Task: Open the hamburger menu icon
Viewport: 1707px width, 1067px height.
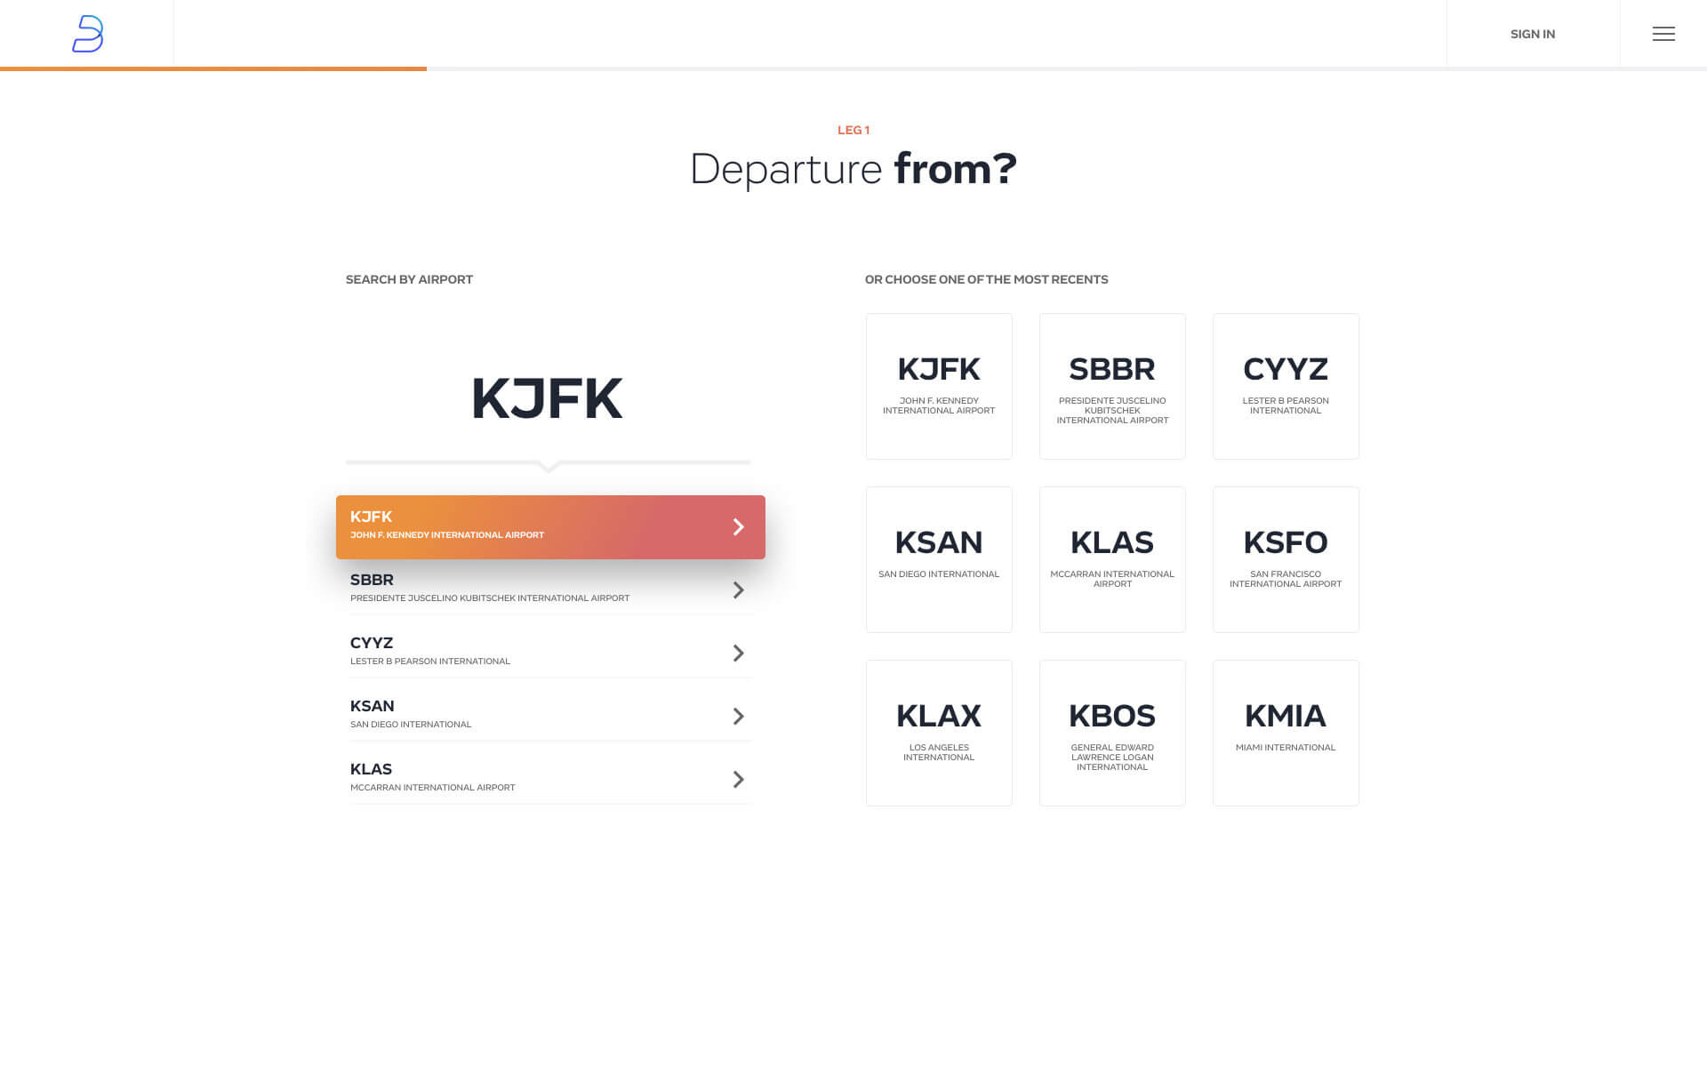Action: click(x=1663, y=34)
